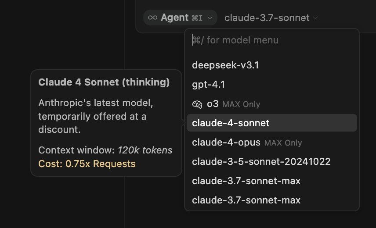
Task: Select the highlighted claude-4-sonnet option
Action: (x=231, y=123)
